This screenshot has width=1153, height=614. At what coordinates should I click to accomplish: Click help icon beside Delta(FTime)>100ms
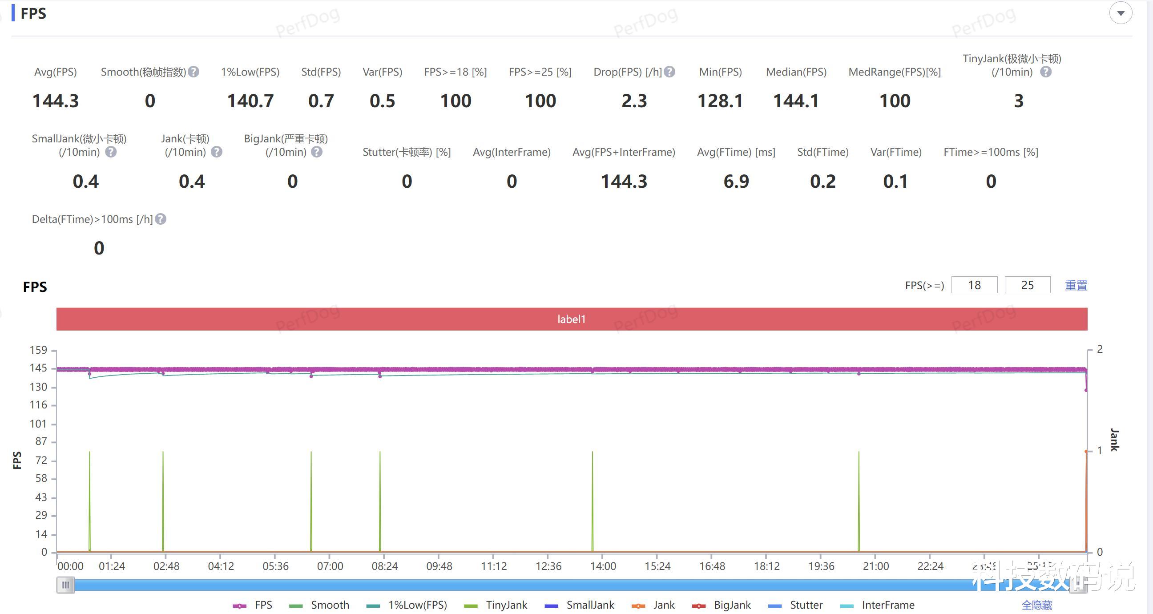[x=161, y=219]
